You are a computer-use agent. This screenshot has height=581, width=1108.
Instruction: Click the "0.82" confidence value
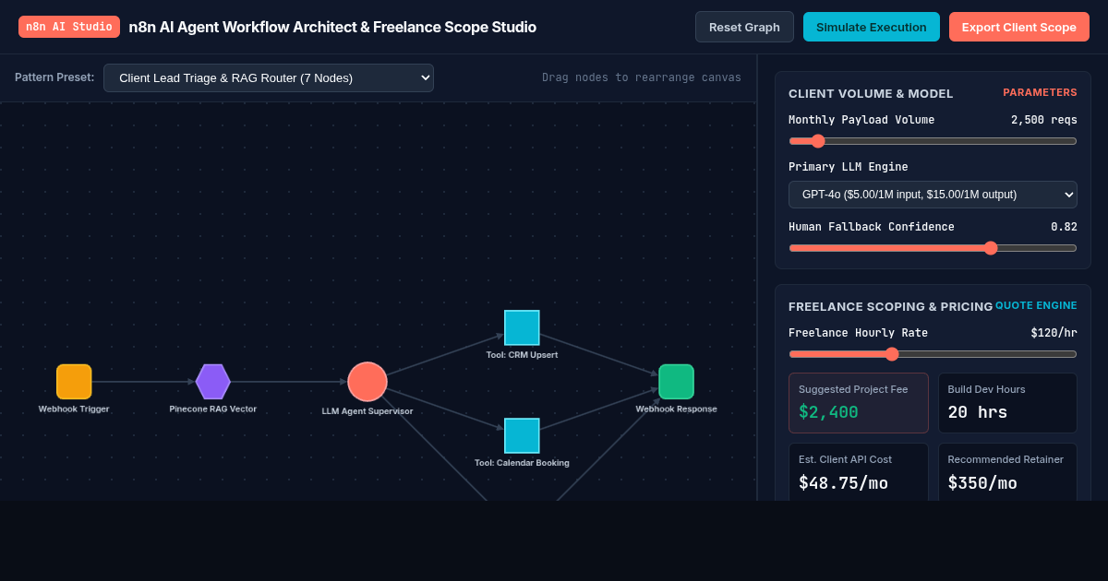click(x=1064, y=227)
